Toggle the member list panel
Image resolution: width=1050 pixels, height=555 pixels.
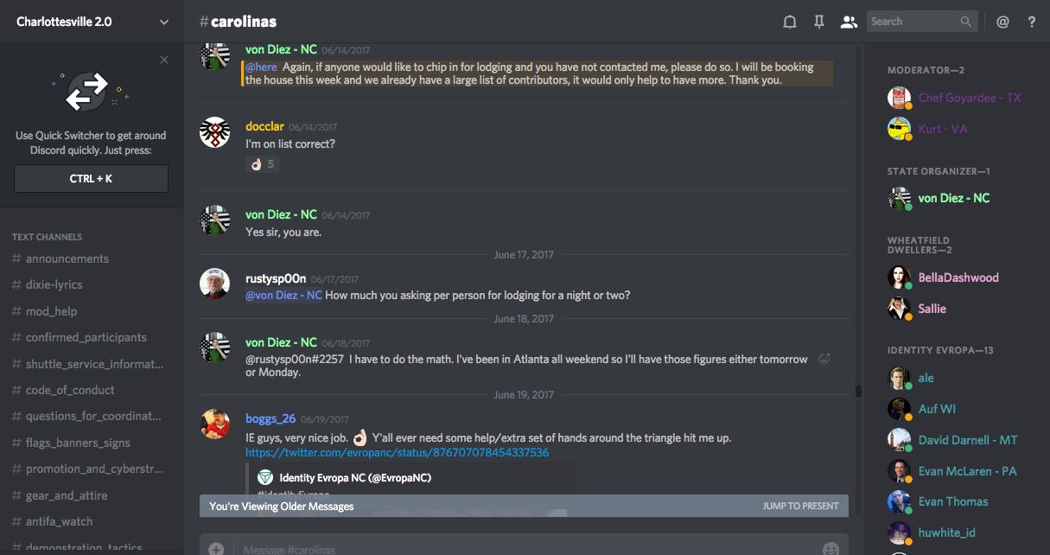click(x=849, y=22)
